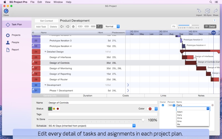Select the four-column layout icon

tap(93, 26)
